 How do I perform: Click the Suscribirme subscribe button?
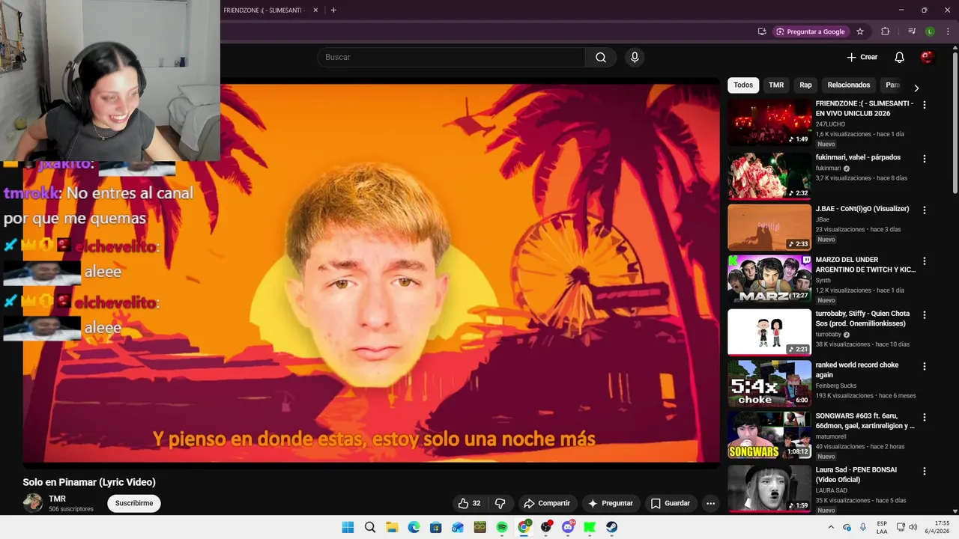point(134,504)
